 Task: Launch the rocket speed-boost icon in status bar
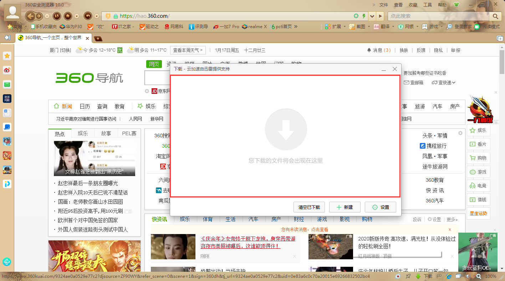[408, 276]
